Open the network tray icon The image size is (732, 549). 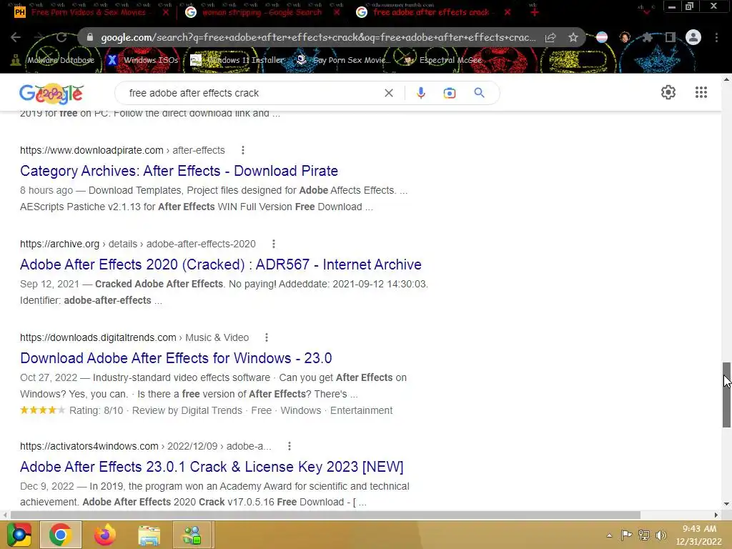click(x=644, y=535)
